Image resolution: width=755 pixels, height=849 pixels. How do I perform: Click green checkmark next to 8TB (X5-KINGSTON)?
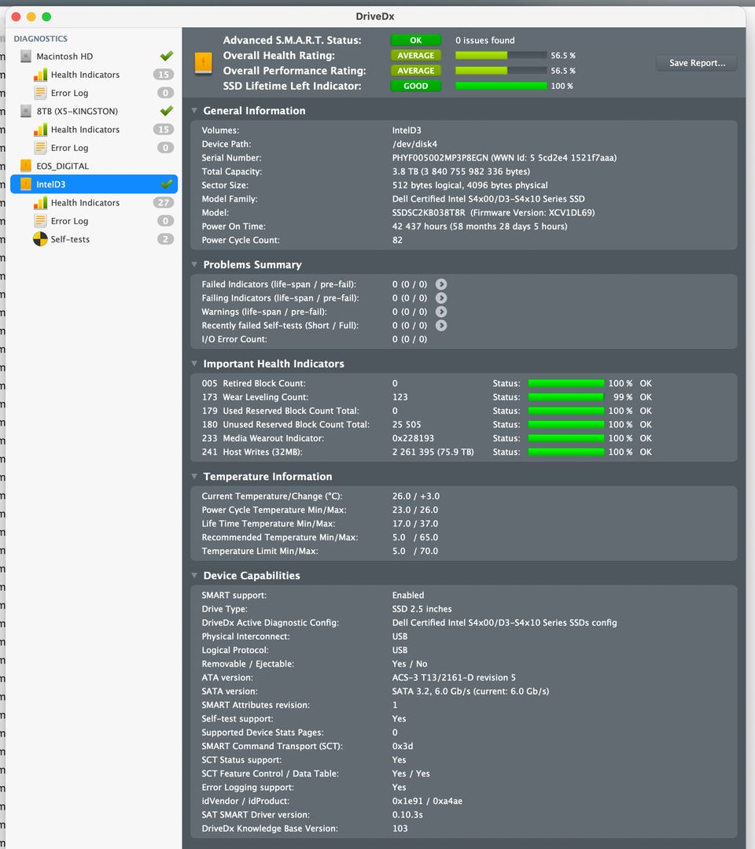[x=167, y=110]
